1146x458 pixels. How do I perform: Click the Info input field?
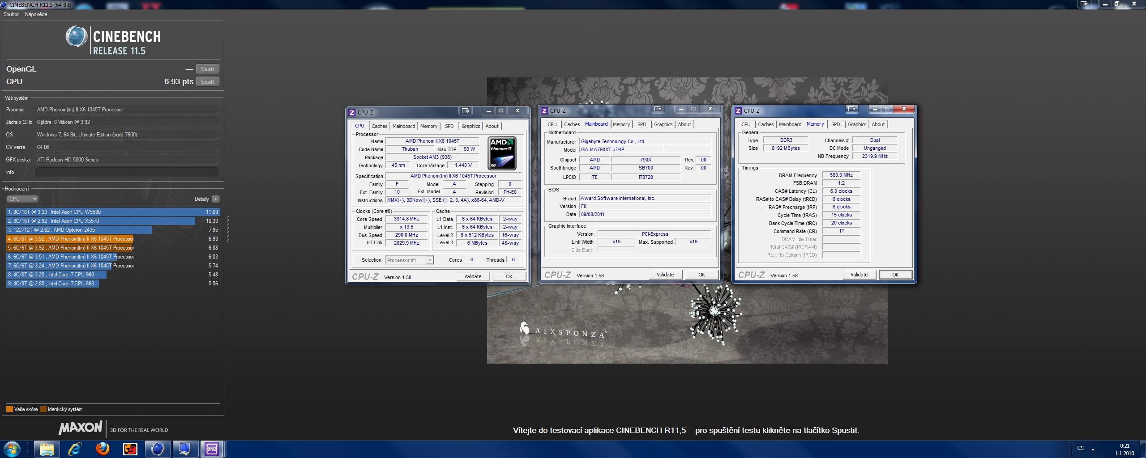point(127,172)
